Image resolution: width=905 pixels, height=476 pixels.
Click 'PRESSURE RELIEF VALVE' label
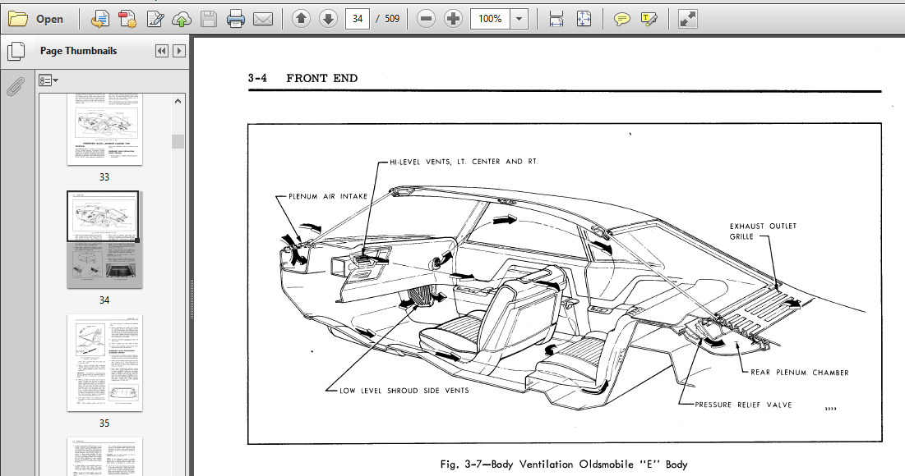(743, 405)
